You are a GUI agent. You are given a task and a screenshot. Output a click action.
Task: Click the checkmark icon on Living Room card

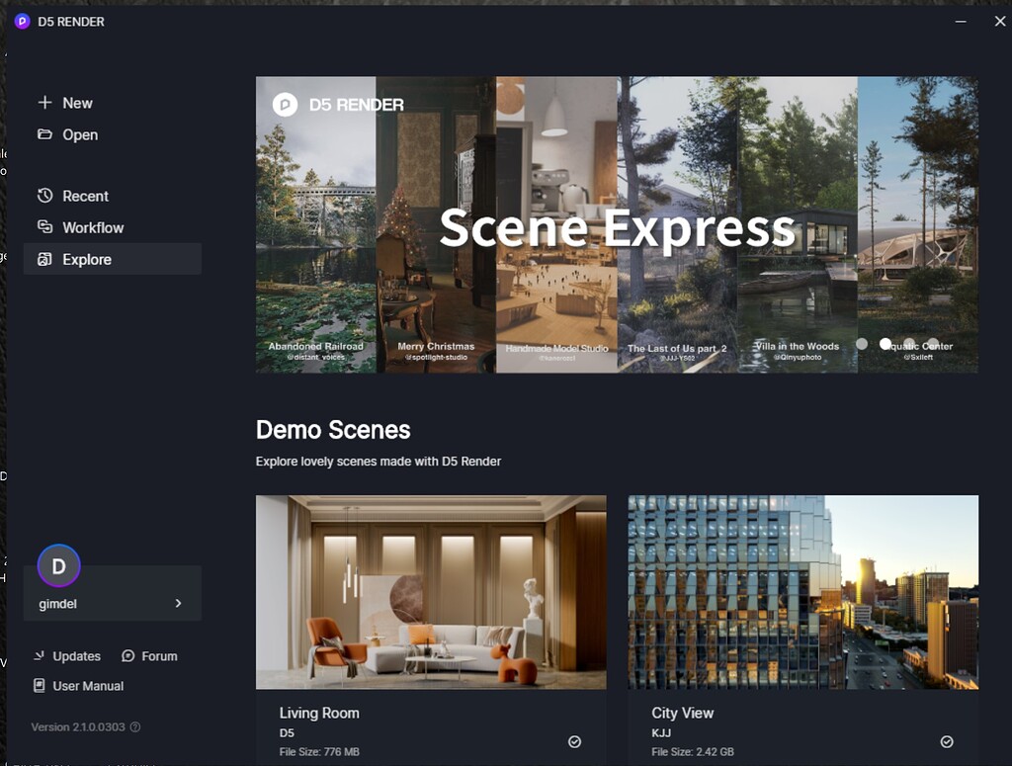tap(574, 741)
